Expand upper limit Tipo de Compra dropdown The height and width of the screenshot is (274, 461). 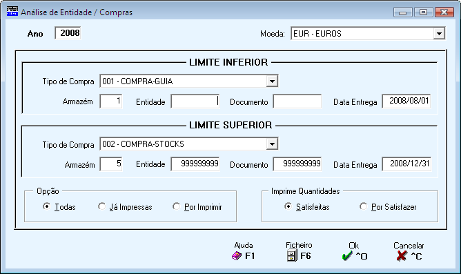(x=272, y=144)
